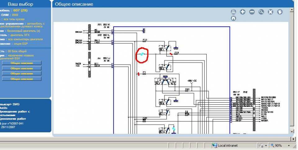Select the magnifier zoom tool
Image resolution: width=298 pixels, height=150 pixels.
[x=261, y=12]
